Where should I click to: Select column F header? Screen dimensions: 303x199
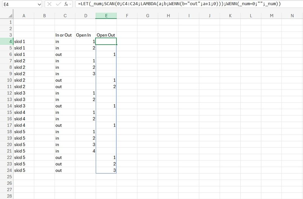[127, 16]
